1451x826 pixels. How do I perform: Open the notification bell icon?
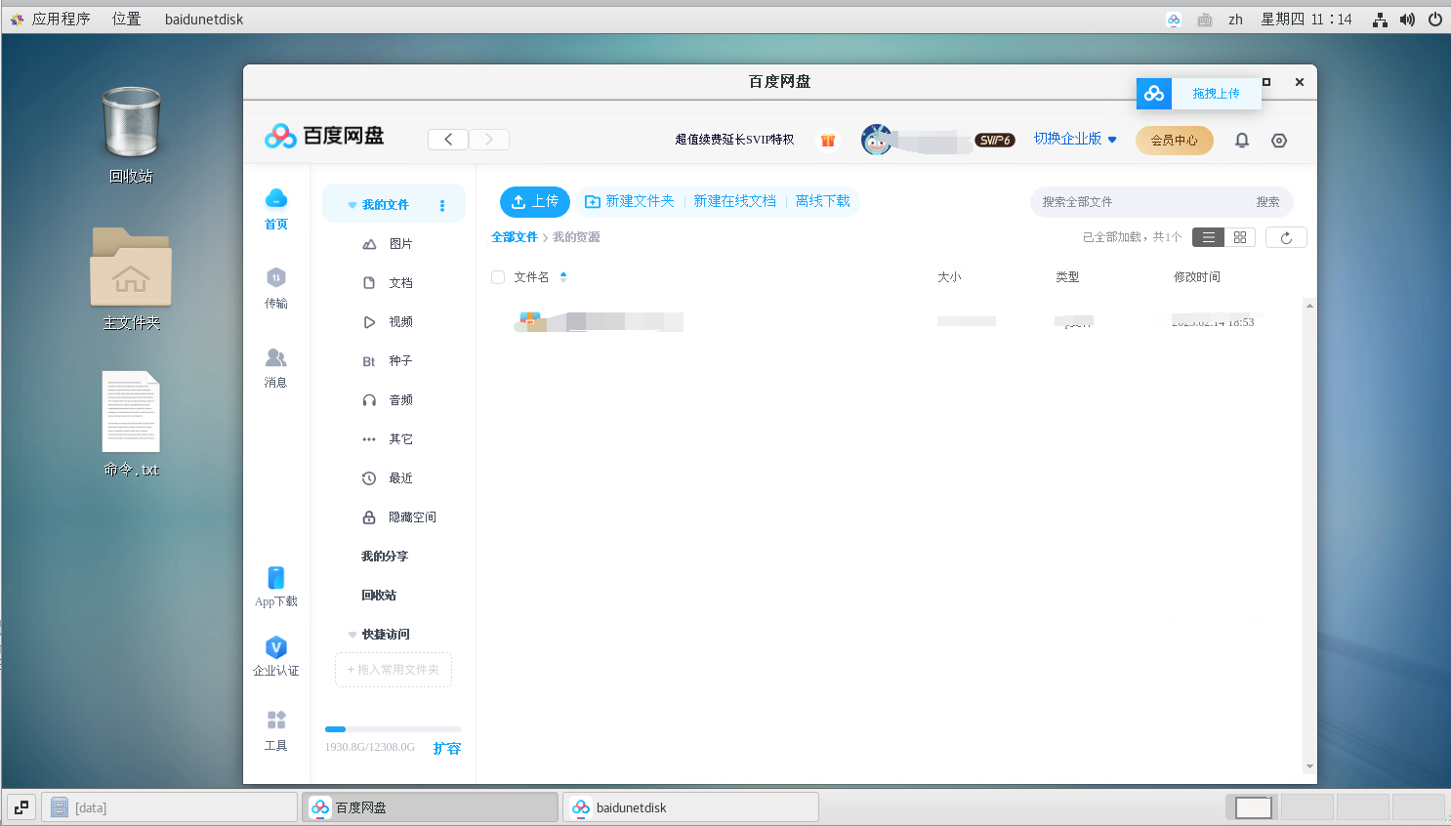(1242, 141)
